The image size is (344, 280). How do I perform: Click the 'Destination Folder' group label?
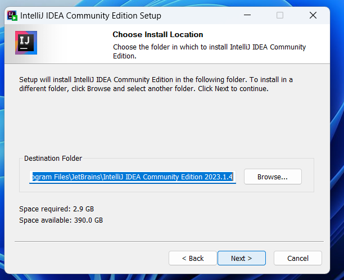tap(53, 158)
